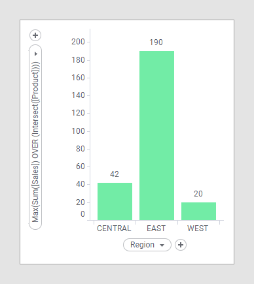Open the Max(Sum([Sales])) OVER expression selector
The height and width of the screenshot is (284, 254).
35,137
